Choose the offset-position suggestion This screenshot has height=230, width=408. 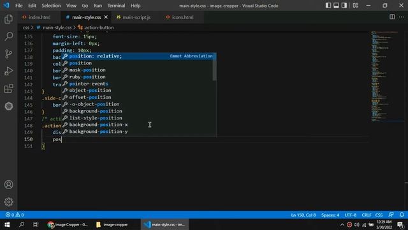pyautogui.click(x=139, y=97)
